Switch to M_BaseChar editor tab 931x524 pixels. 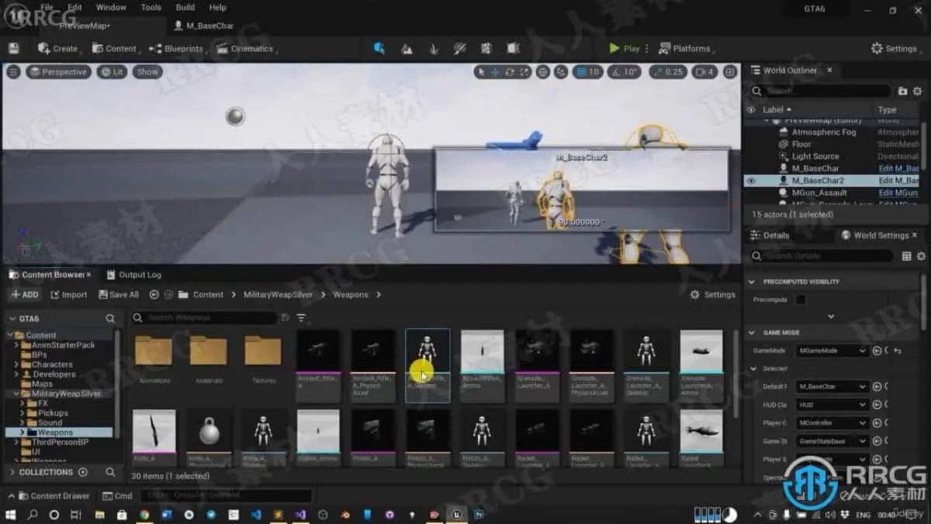click(x=204, y=26)
